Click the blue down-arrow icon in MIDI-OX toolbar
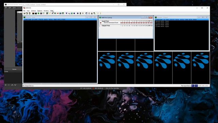Viewport: 218px width, 123px height. [x=66, y=13]
